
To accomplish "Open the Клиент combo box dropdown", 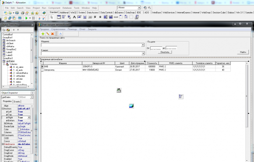I will (x=143, y=53).
